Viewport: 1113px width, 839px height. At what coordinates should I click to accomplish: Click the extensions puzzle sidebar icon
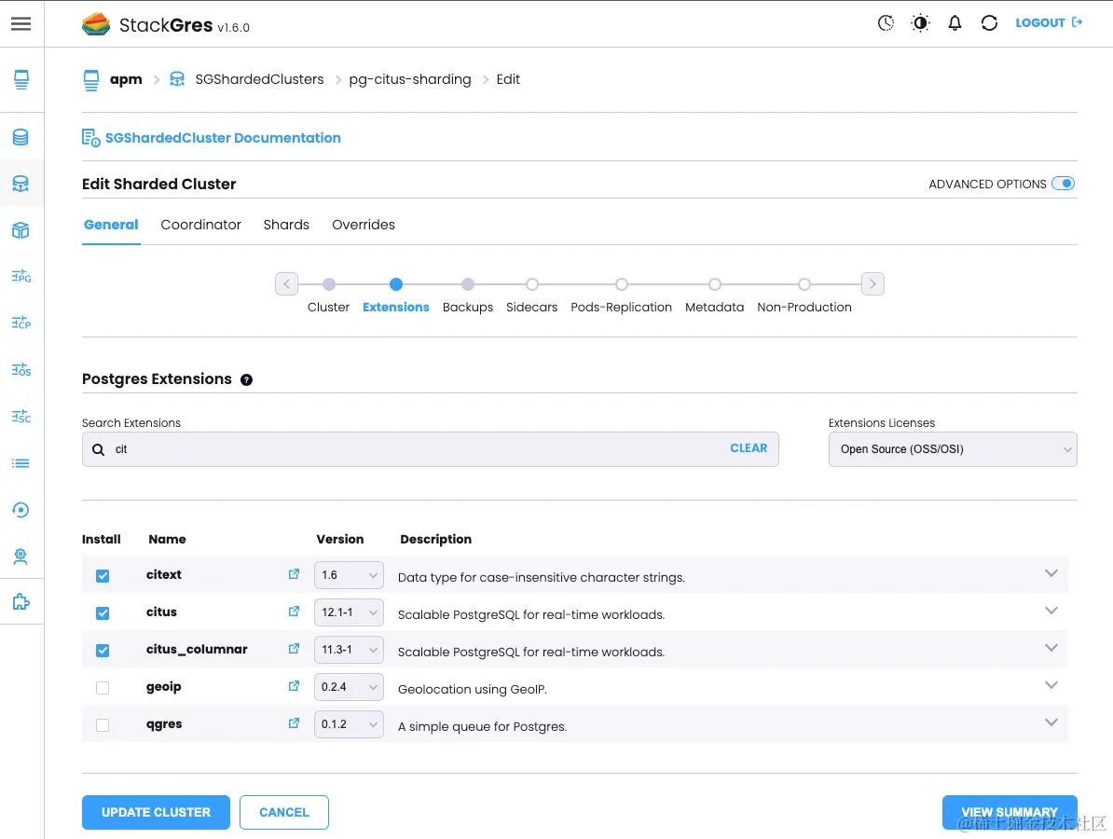(21, 602)
